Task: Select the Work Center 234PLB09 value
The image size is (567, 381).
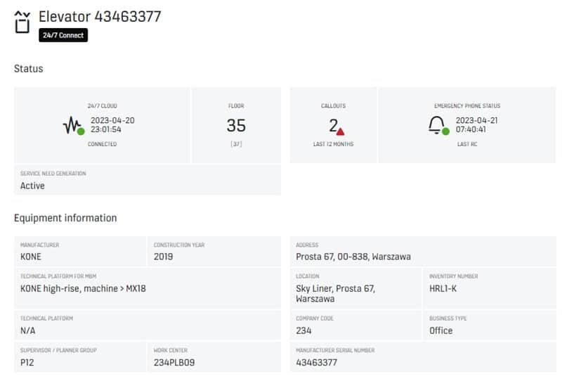Action: click(175, 363)
